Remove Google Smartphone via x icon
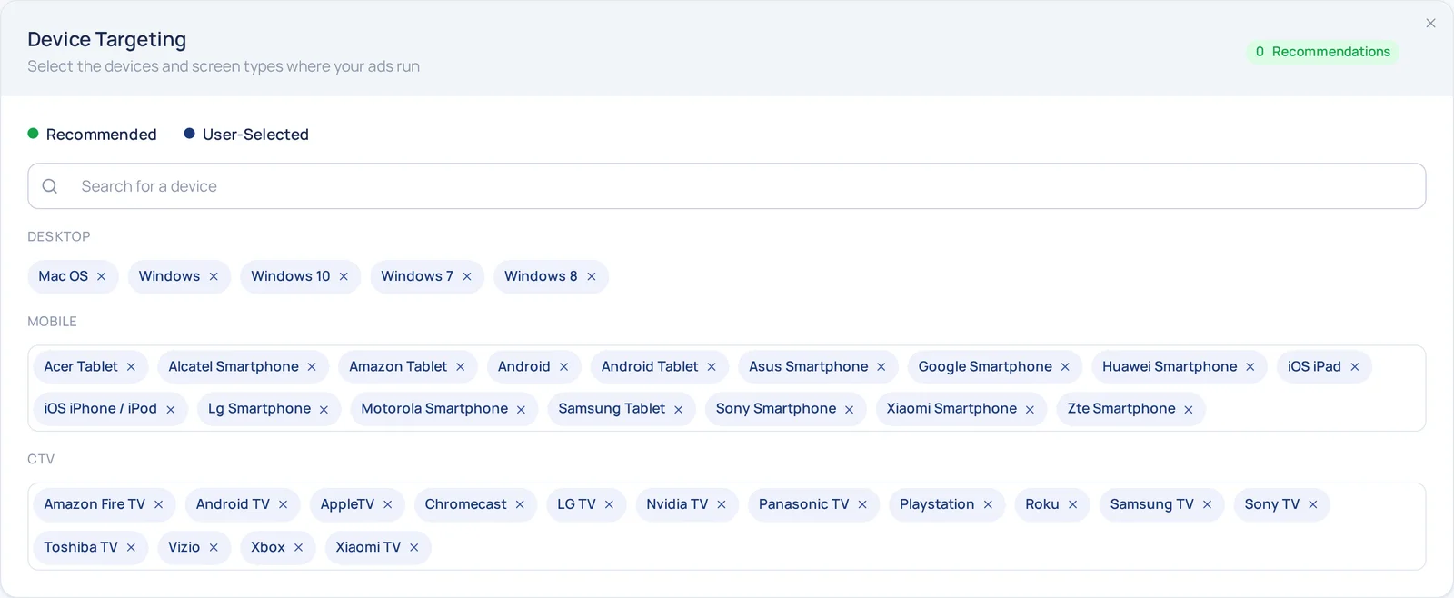 (x=1065, y=366)
